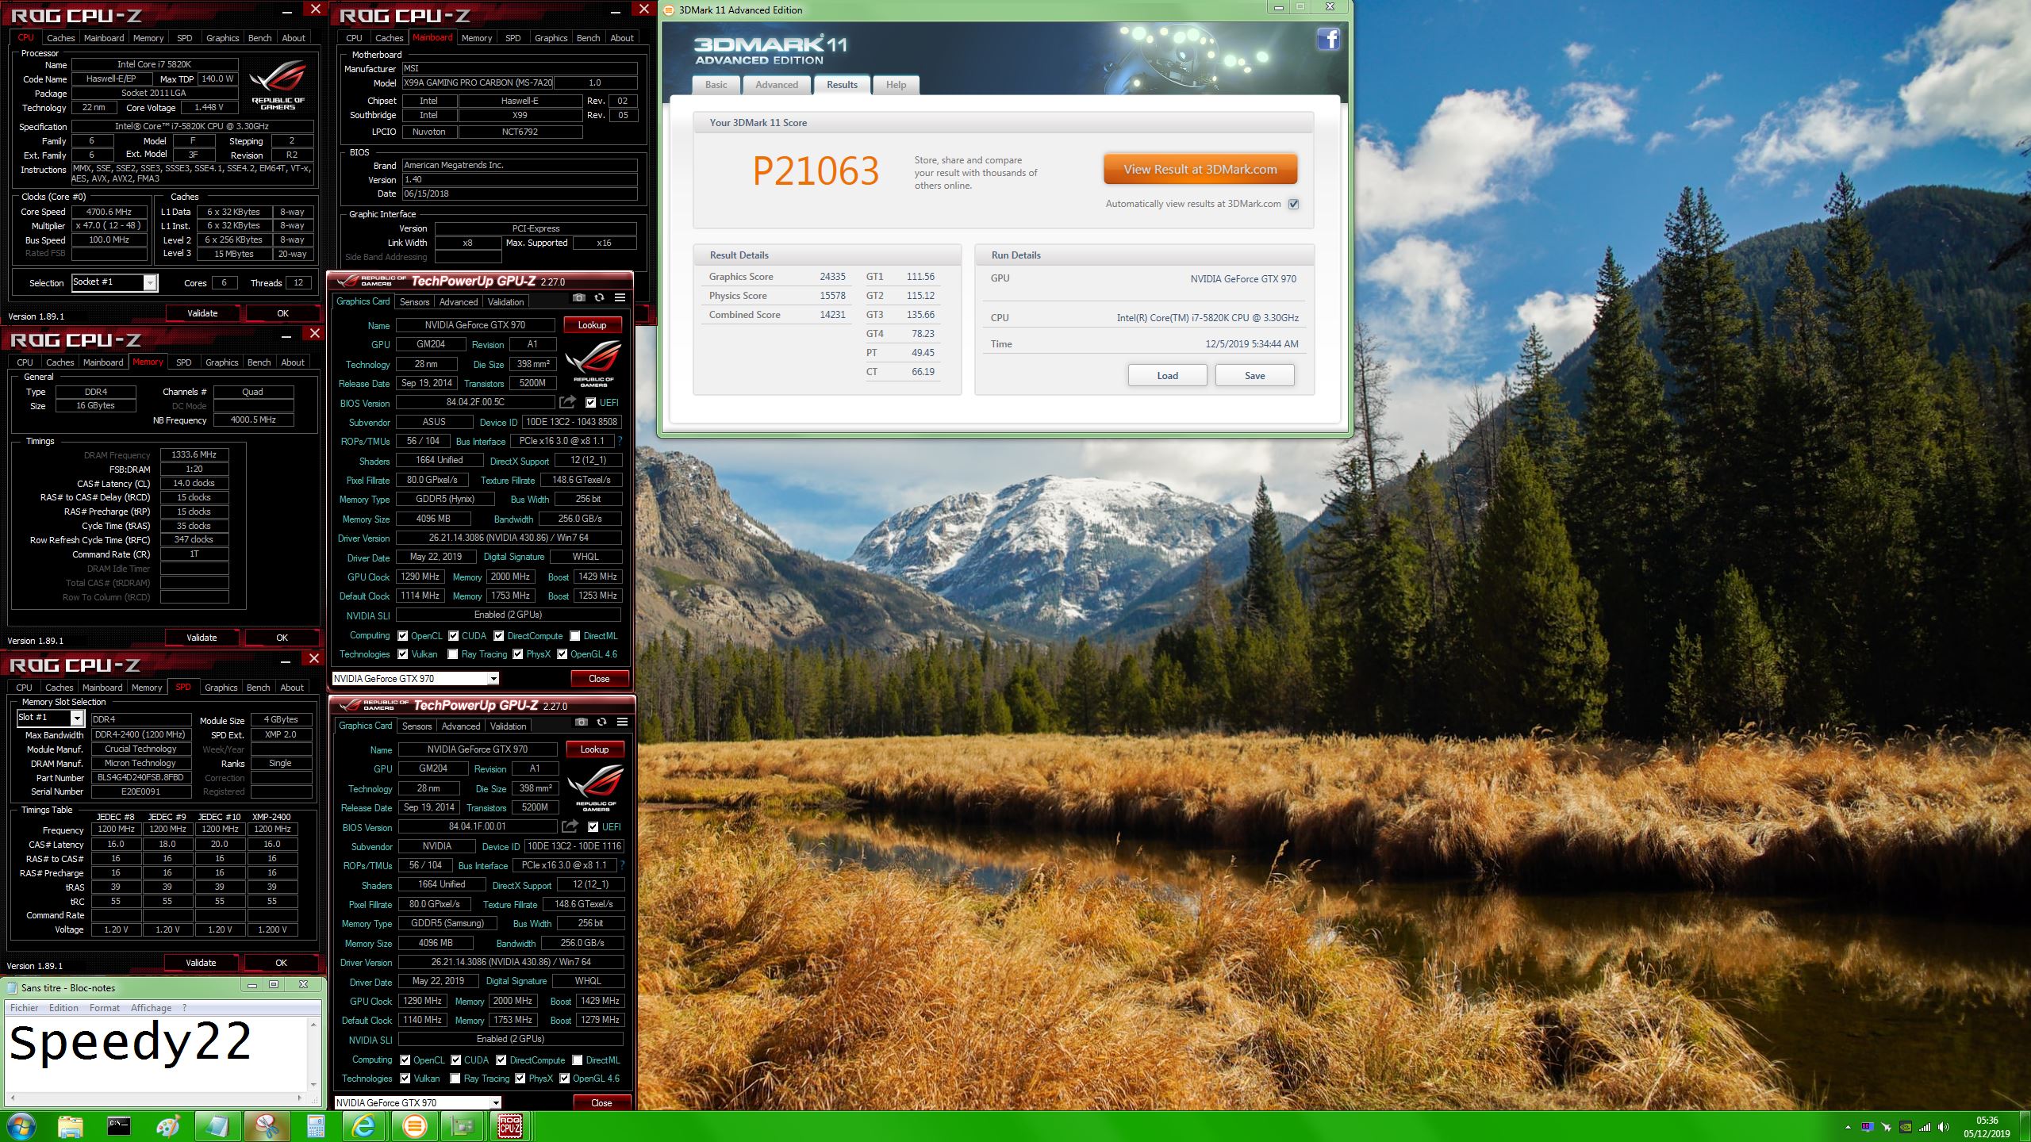This screenshot has width=2031, height=1142.
Task: Open Windows Explorer from taskbar
Action: (x=70, y=1126)
